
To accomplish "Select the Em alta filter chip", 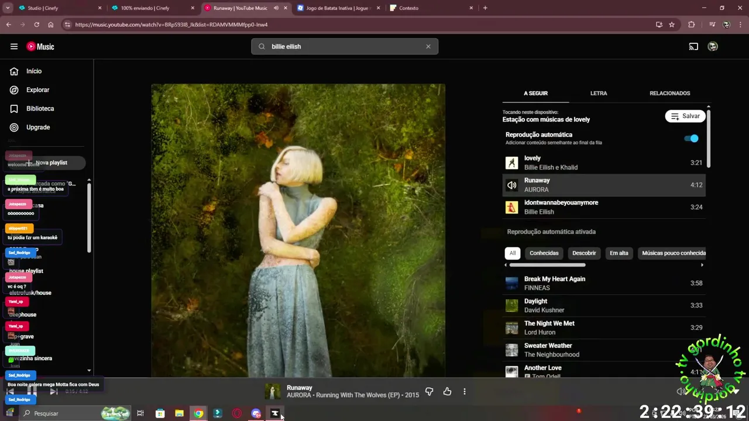I will coord(619,253).
